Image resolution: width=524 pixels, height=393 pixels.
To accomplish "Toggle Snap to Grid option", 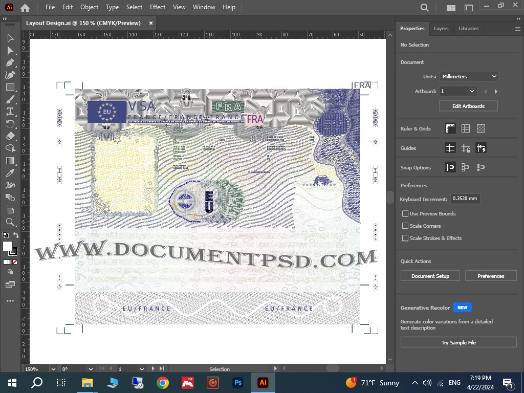I will click(x=466, y=167).
